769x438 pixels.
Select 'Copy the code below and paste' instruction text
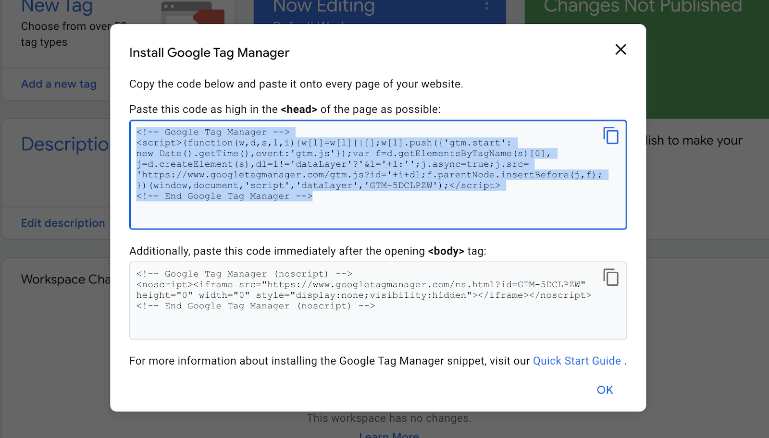coord(296,84)
